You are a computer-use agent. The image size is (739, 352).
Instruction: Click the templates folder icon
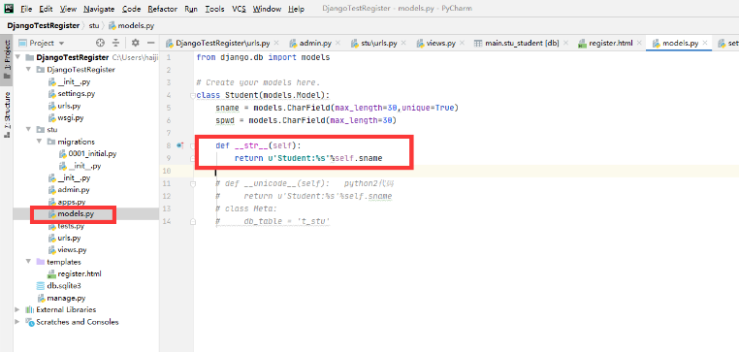[x=41, y=262]
